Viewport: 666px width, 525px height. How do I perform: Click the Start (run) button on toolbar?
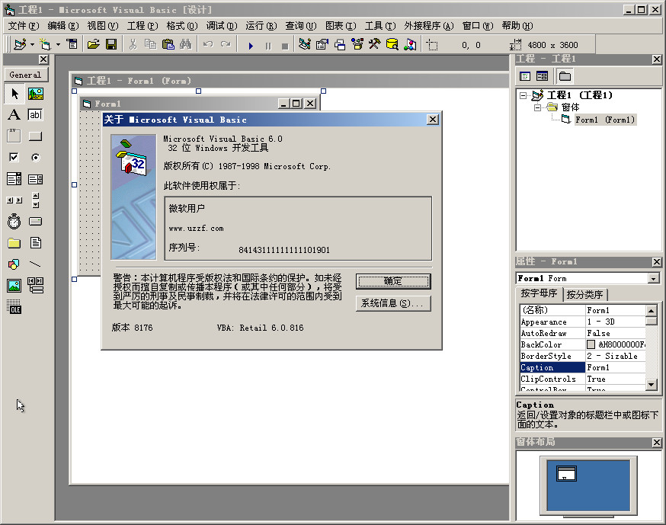click(x=251, y=43)
